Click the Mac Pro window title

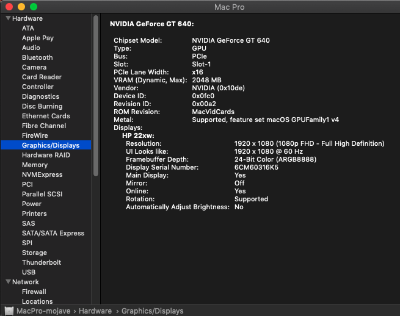pos(230,7)
